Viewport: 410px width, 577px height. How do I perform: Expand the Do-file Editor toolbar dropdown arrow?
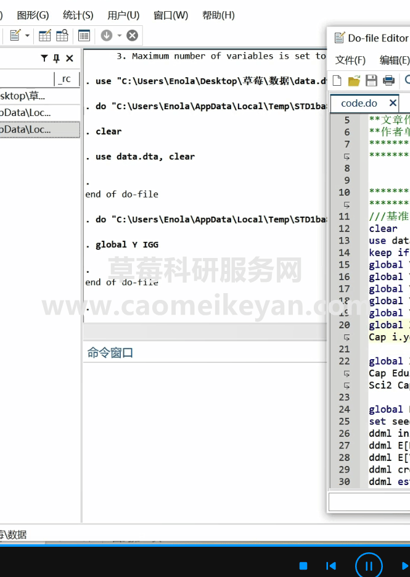pyautogui.click(x=27, y=36)
